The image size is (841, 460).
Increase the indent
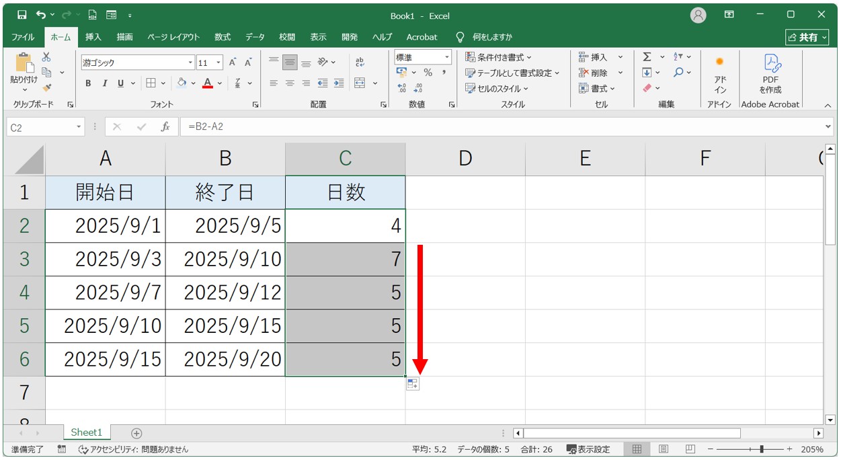(x=339, y=83)
